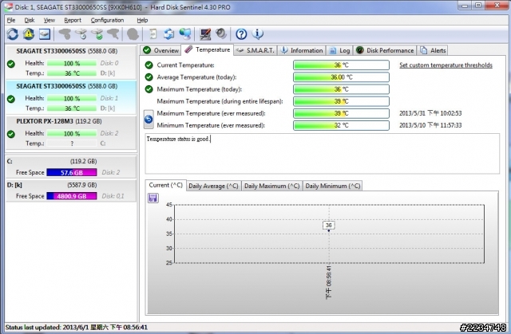The height and width of the screenshot is (334, 511).
Task: Click the Status last updated status bar text
Action: 77,327
